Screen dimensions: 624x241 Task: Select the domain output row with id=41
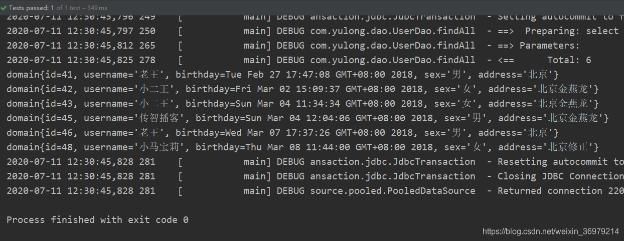282,75
